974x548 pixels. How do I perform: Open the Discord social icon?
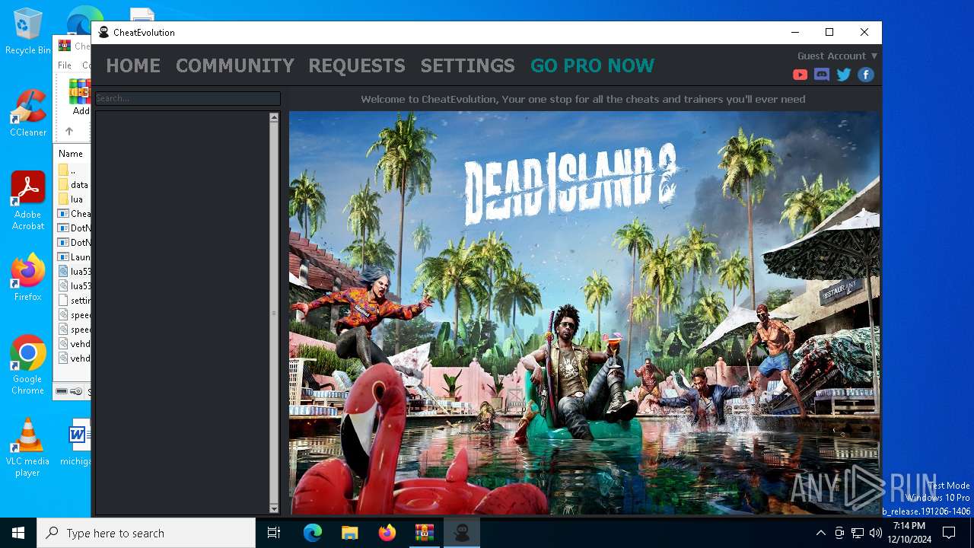[x=822, y=75]
